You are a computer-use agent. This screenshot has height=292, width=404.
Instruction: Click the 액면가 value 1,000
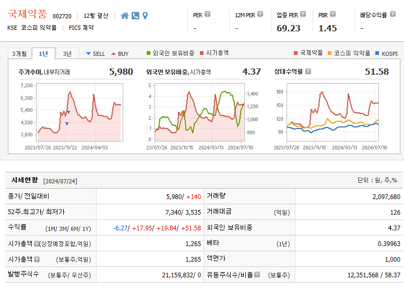[x=393, y=260]
